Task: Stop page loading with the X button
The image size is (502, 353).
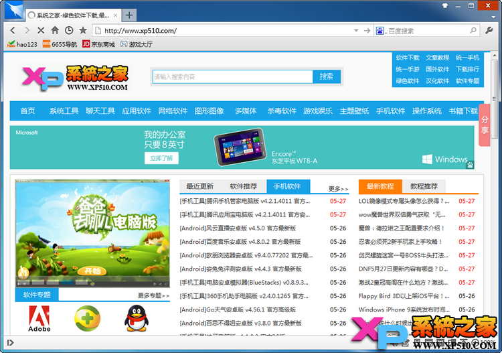Action: [41, 30]
